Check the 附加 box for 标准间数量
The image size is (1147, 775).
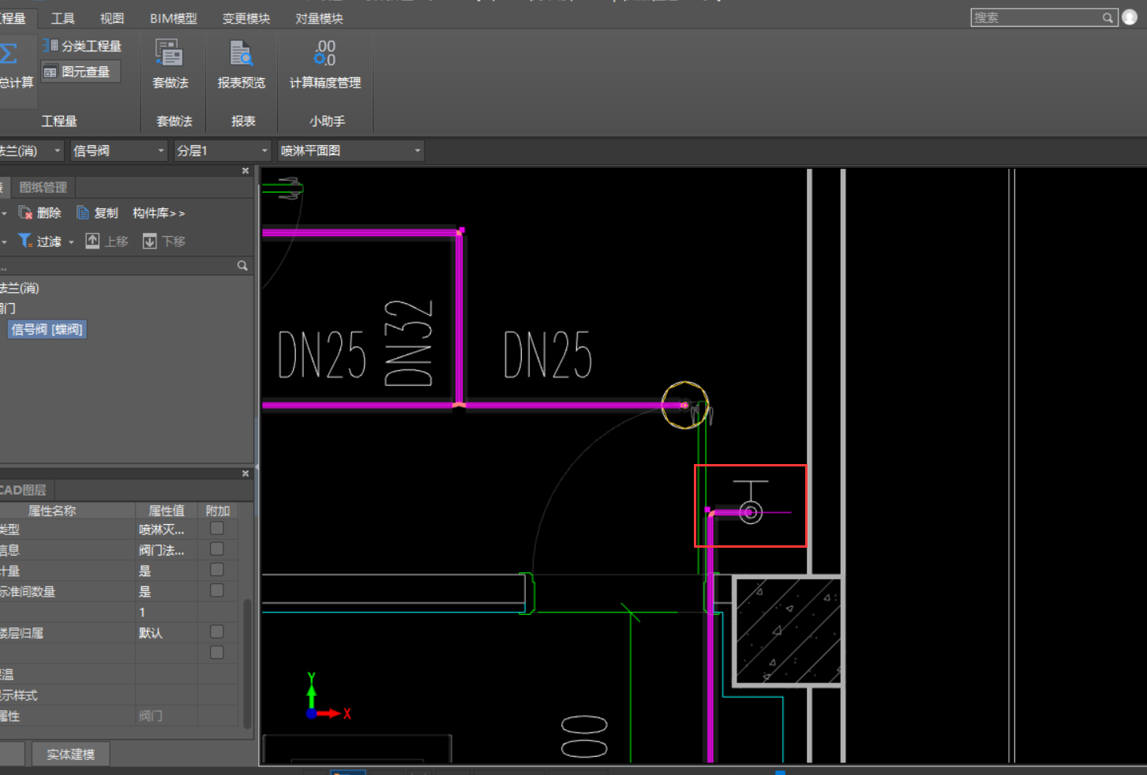point(217,590)
